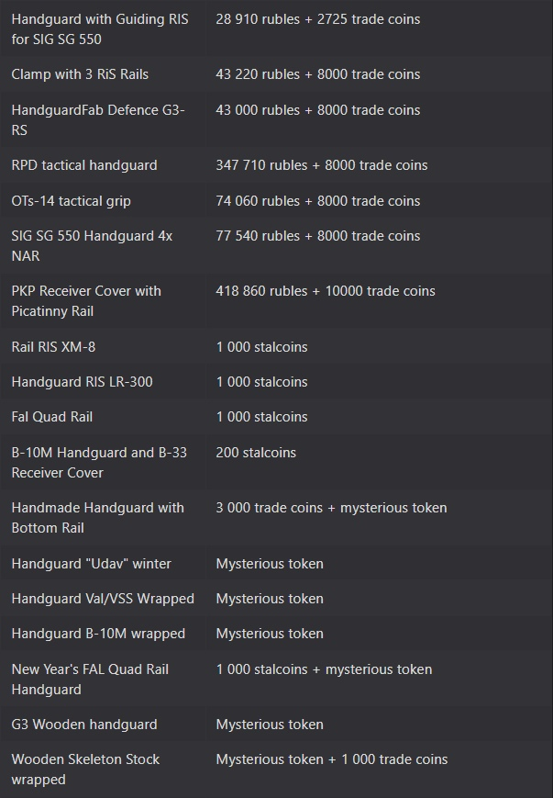Select the Handguard with Guiding RIS row name

coord(100,29)
